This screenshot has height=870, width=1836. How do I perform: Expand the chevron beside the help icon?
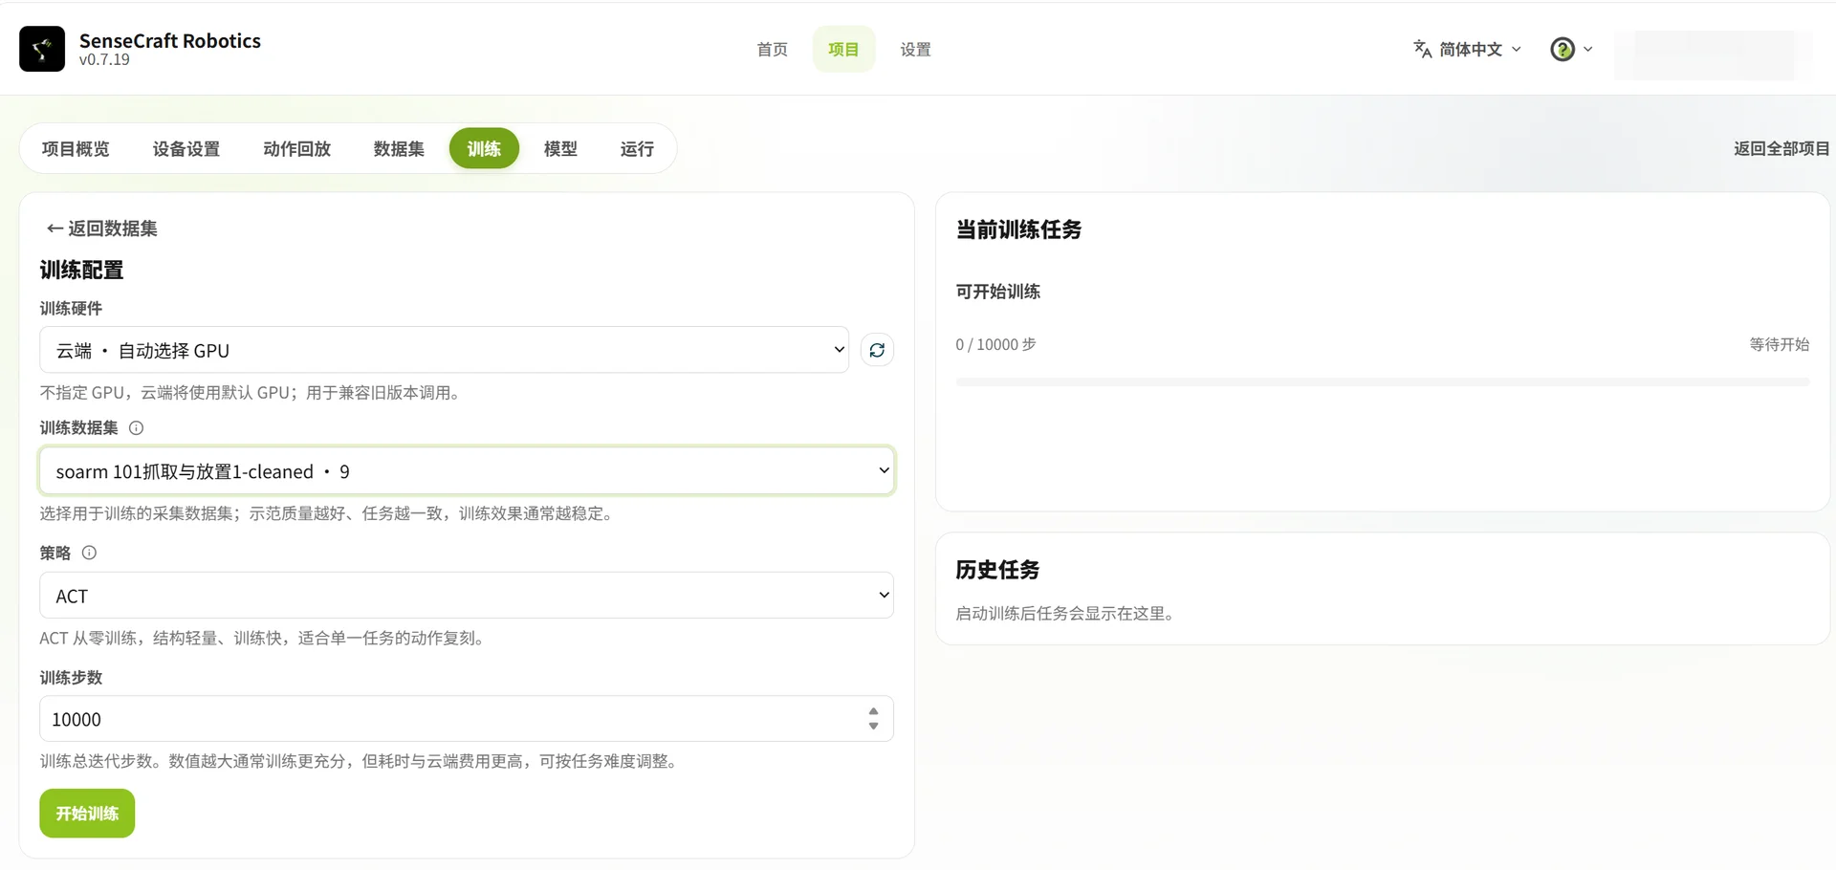tap(1588, 49)
